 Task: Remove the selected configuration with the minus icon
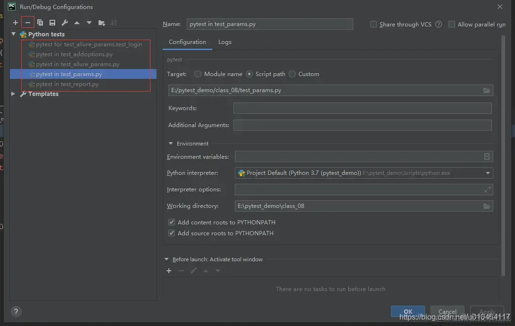tap(27, 23)
